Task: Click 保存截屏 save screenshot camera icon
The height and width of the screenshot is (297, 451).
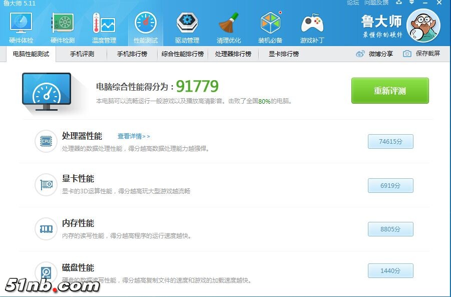Action: 407,54
